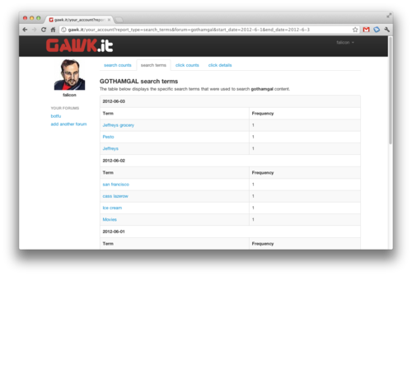The image size is (412, 365).
Task: Click the blue tag extension icon
Action: pos(377,30)
